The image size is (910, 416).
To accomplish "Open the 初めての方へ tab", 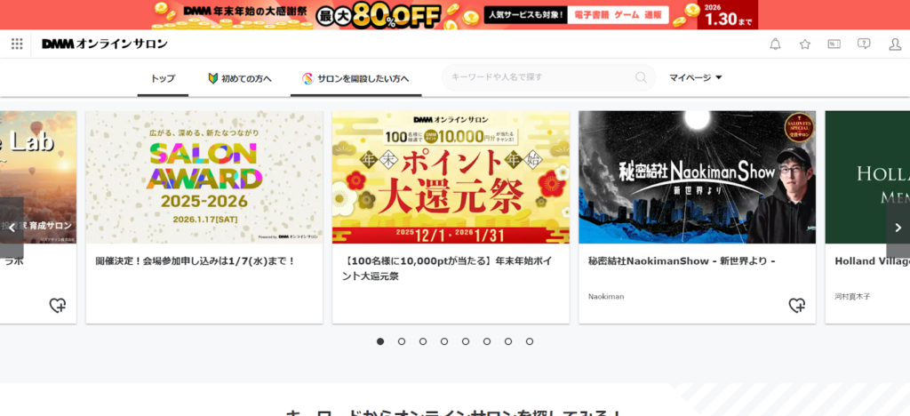I will 239,78.
